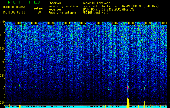
Task: Click the ICOM IC-575 receiver value
Action: click(109, 9)
